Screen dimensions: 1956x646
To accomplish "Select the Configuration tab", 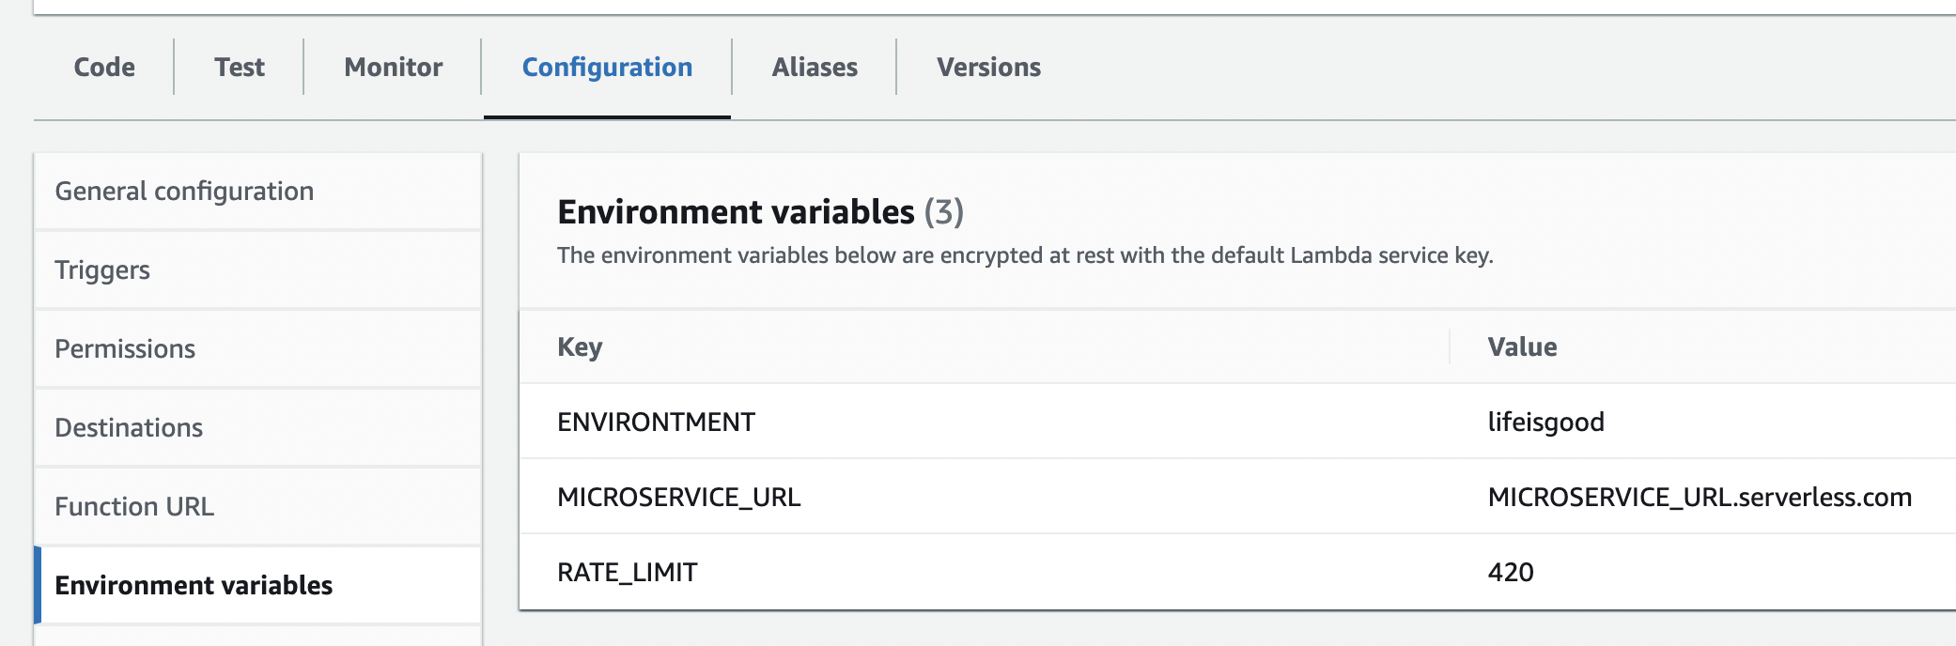I will click(x=607, y=68).
